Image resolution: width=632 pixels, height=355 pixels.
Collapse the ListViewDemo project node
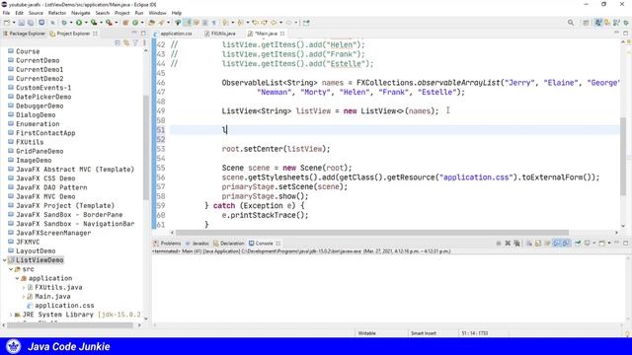click(x=4, y=260)
